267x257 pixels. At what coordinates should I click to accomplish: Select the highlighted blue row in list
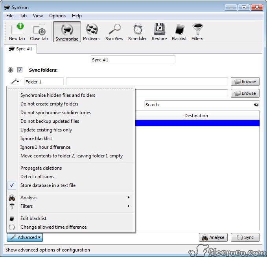coord(197,123)
